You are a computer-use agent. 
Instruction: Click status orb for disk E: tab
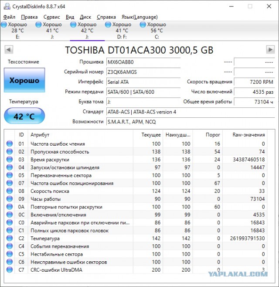pyautogui.click(x=3, y=24)
